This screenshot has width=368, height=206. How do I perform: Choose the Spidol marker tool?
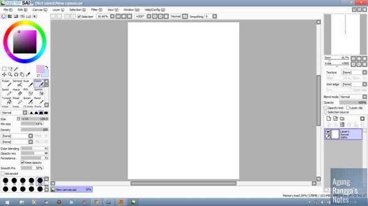point(7,92)
